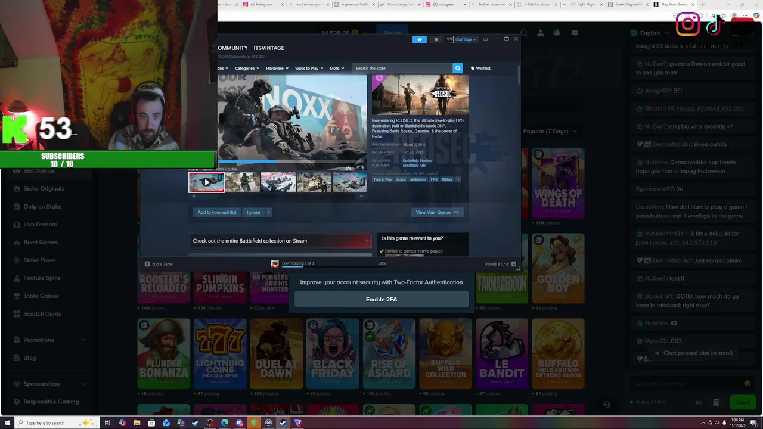Select the Free to Play tag
This screenshot has width=763, height=429.
[383, 179]
